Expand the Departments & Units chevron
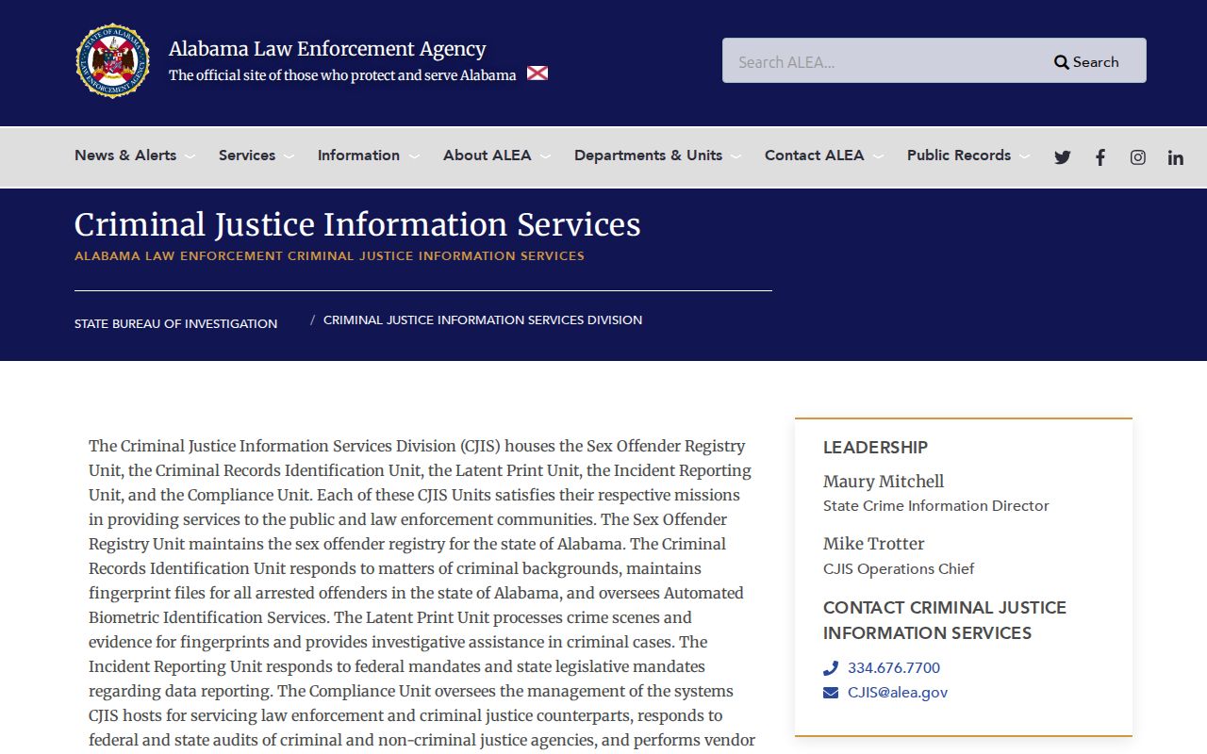Image resolution: width=1207 pixels, height=754 pixels. (x=736, y=156)
